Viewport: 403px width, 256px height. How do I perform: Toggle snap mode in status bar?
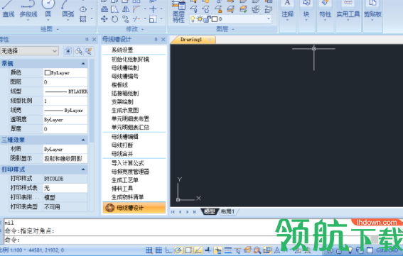coord(149,250)
